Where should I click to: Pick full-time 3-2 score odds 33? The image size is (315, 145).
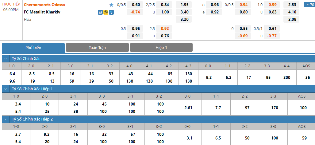point(111,74)
